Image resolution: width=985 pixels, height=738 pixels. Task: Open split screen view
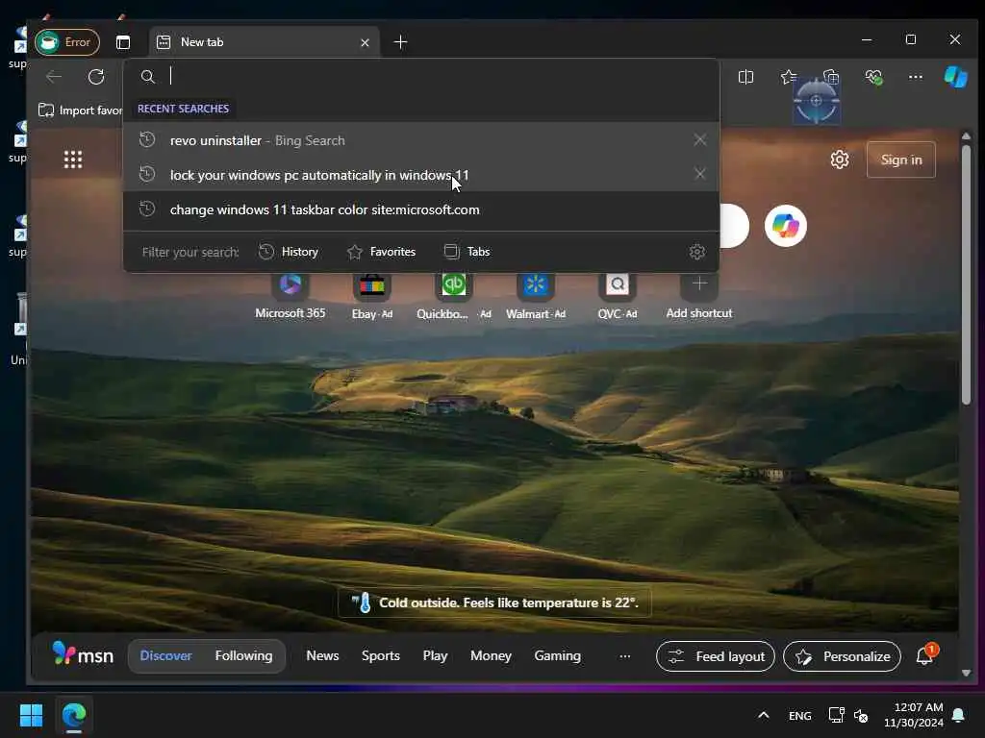pyautogui.click(x=745, y=77)
